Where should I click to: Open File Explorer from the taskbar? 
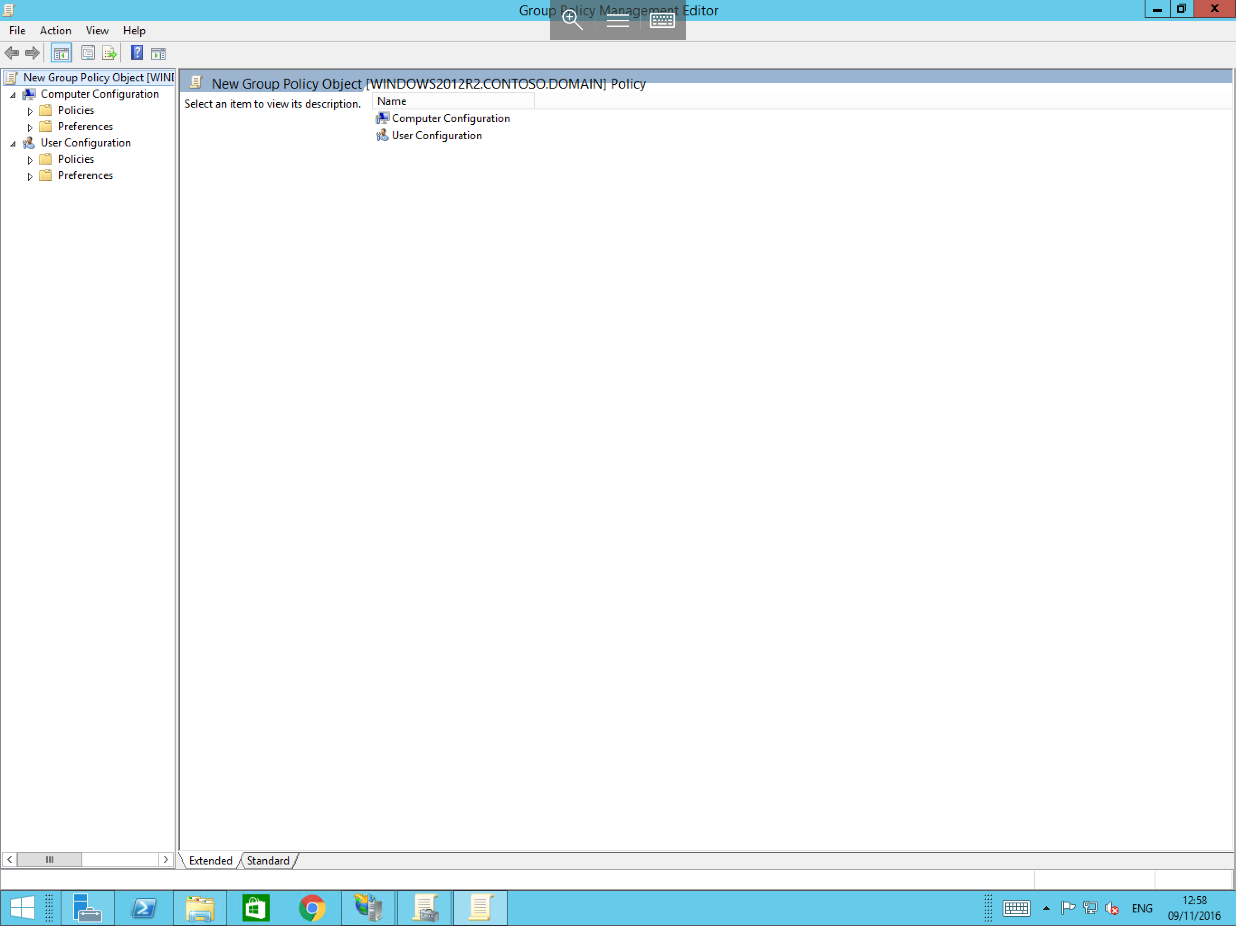(200, 907)
